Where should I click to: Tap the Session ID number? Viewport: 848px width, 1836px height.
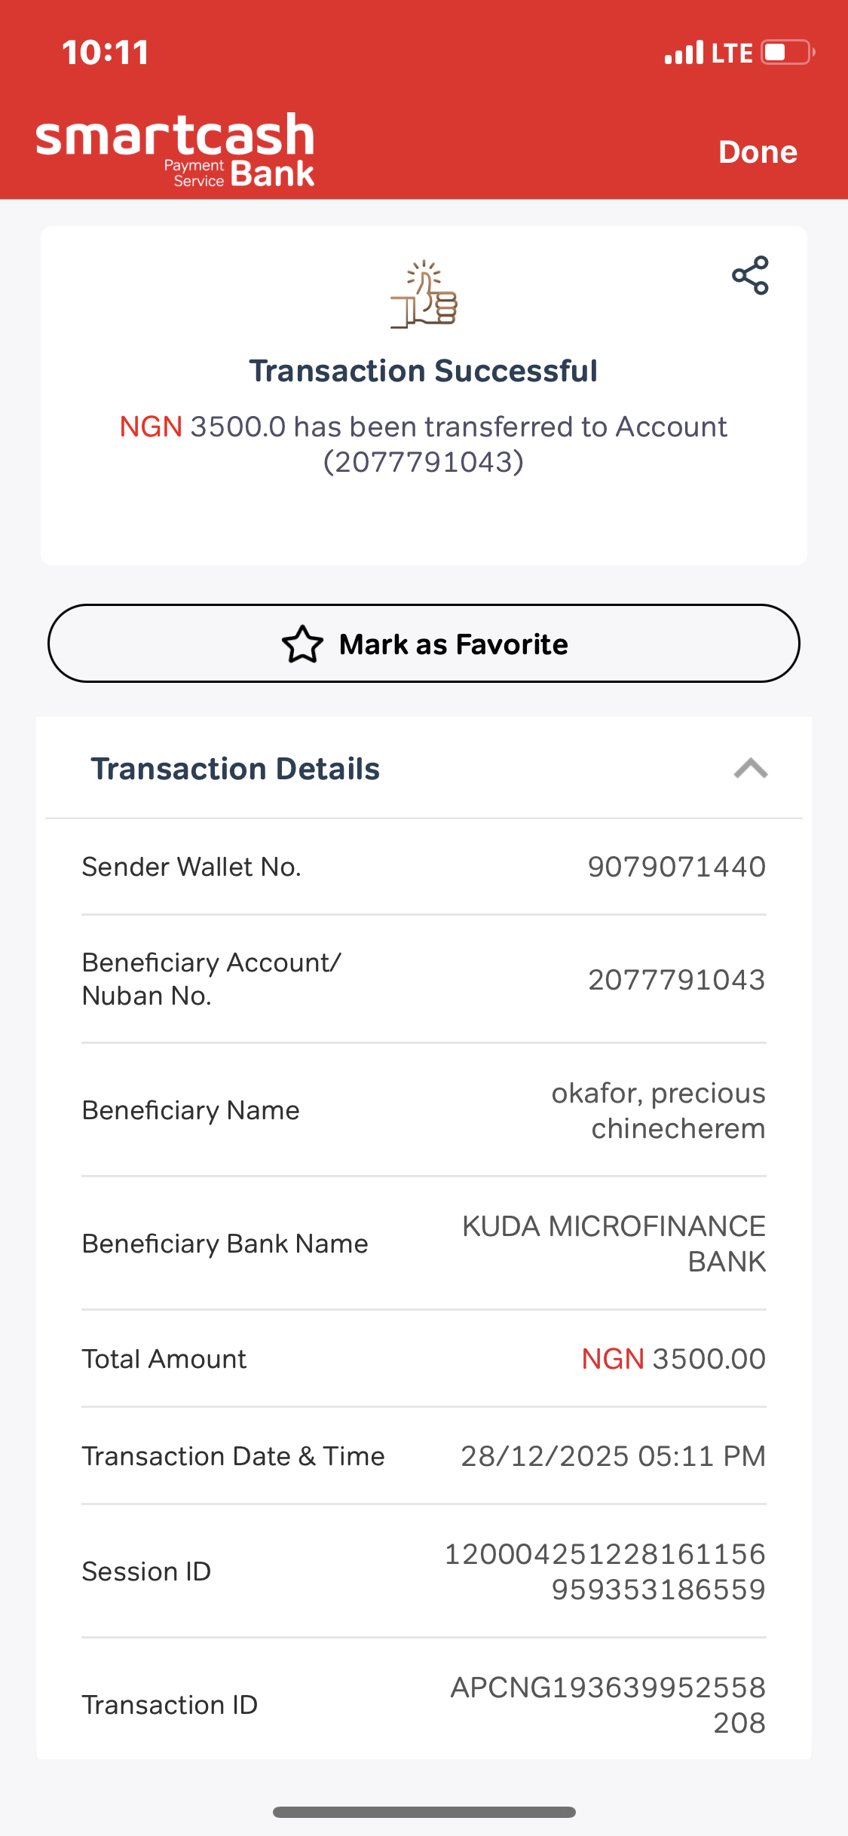605,1571
